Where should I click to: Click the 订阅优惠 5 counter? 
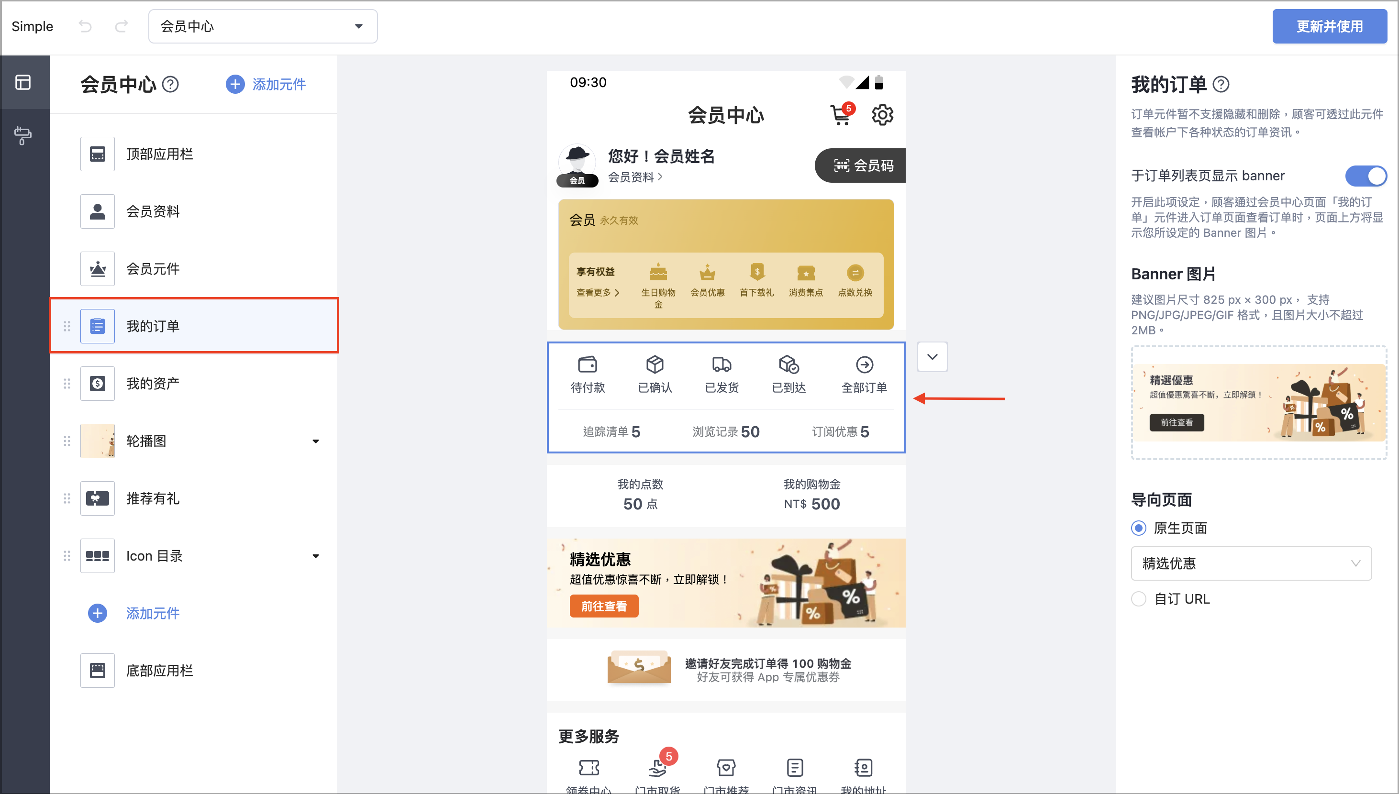[841, 431]
